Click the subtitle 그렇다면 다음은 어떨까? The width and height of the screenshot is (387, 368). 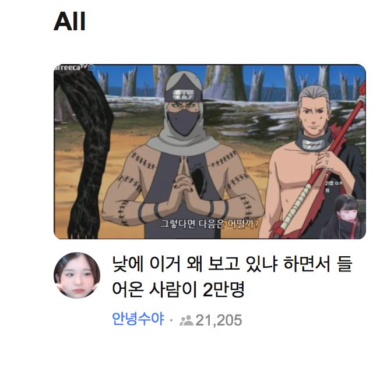click(209, 224)
